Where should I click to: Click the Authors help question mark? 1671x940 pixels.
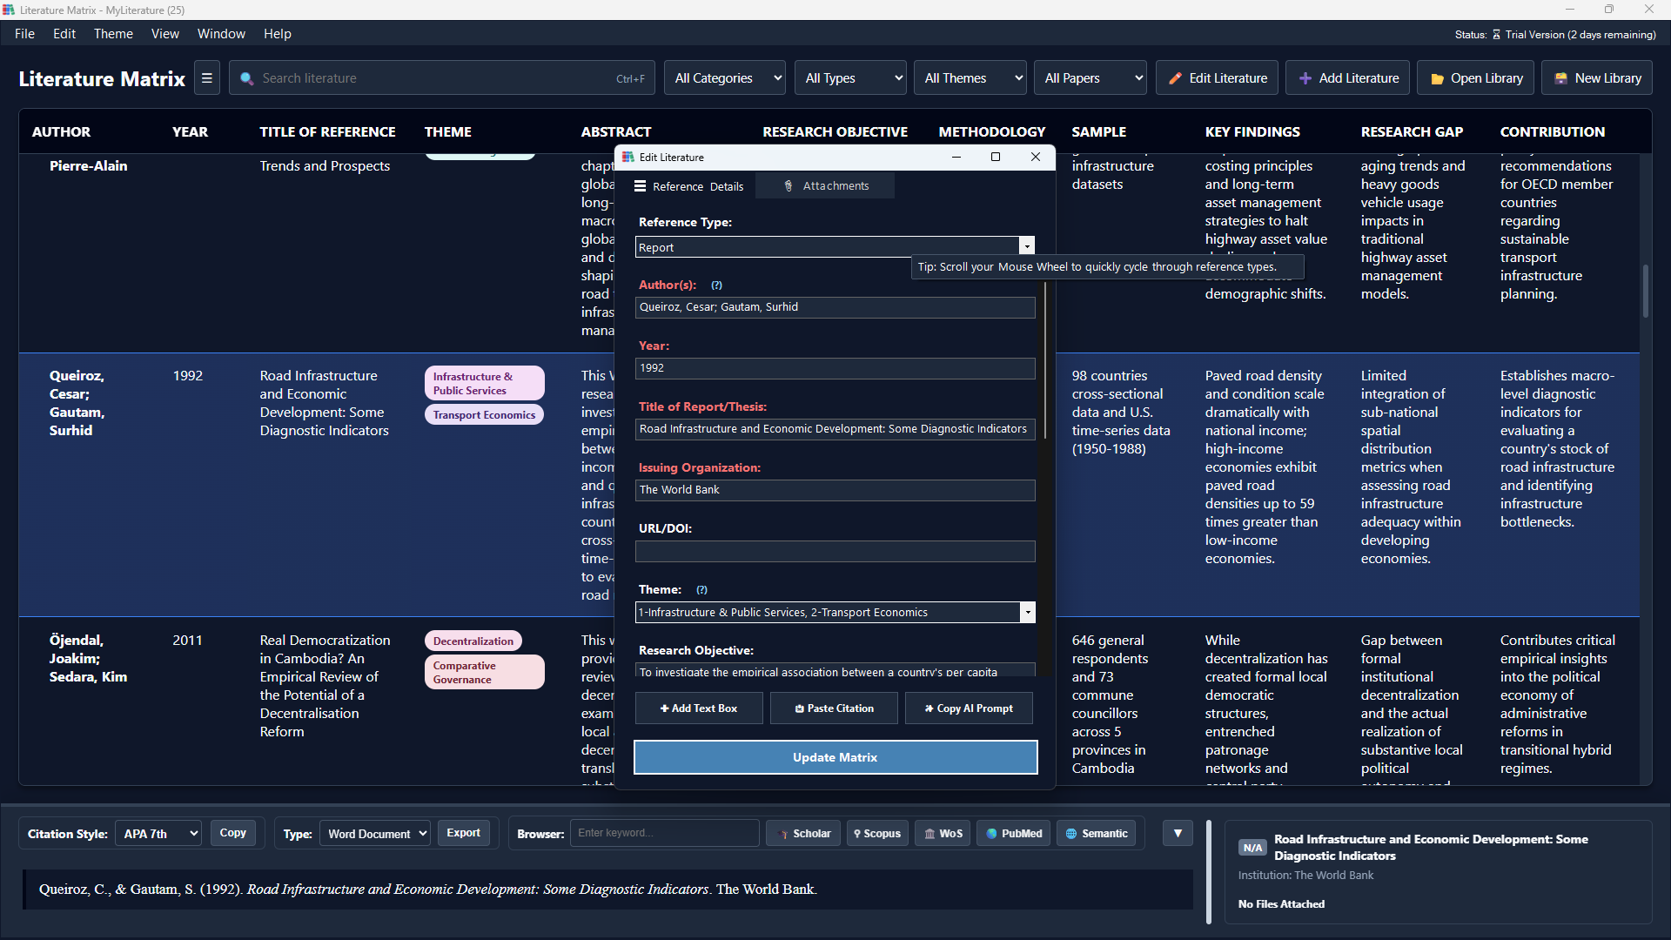[x=716, y=285]
